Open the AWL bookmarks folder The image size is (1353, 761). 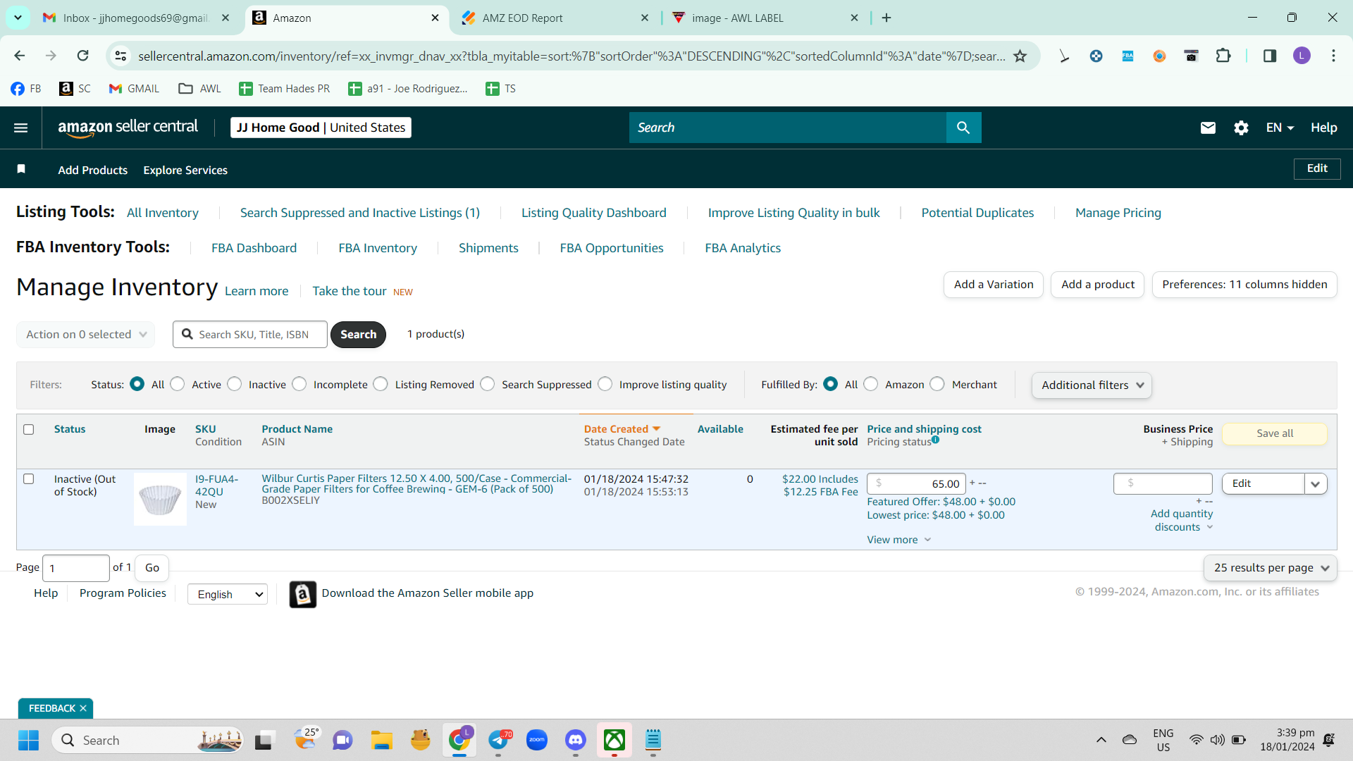(x=200, y=89)
